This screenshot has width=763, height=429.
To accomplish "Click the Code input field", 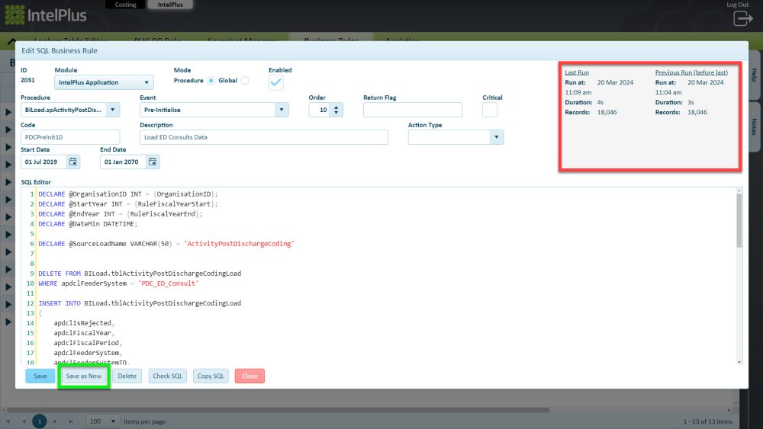I will click(70, 137).
